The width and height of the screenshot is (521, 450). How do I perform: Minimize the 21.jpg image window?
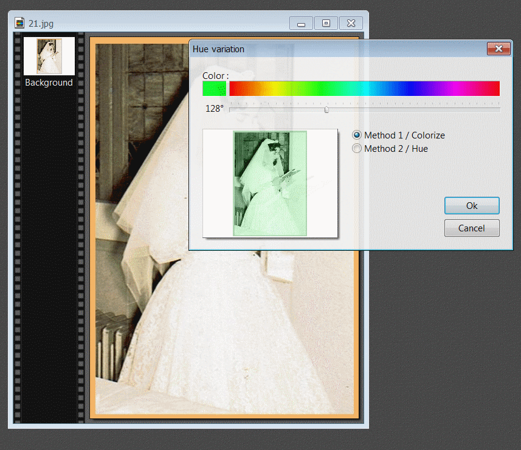pyautogui.click(x=301, y=24)
